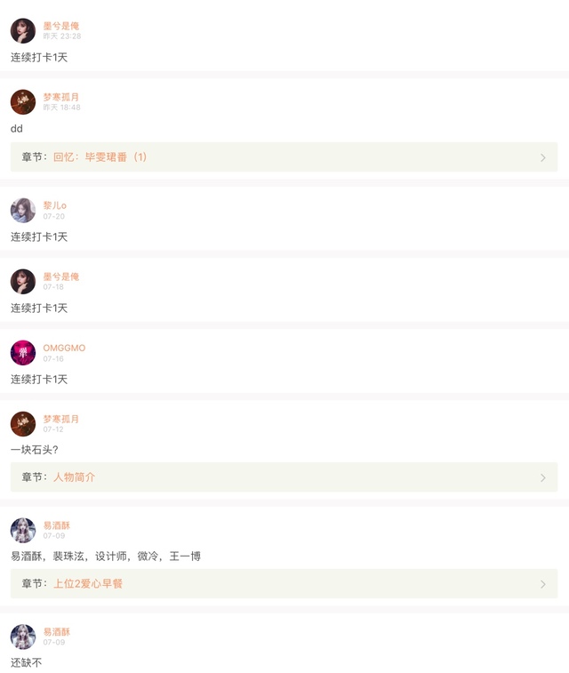Open the chapter link starting with 回忆
The width and height of the screenshot is (569, 673).
pyautogui.click(x=100, y=157)
